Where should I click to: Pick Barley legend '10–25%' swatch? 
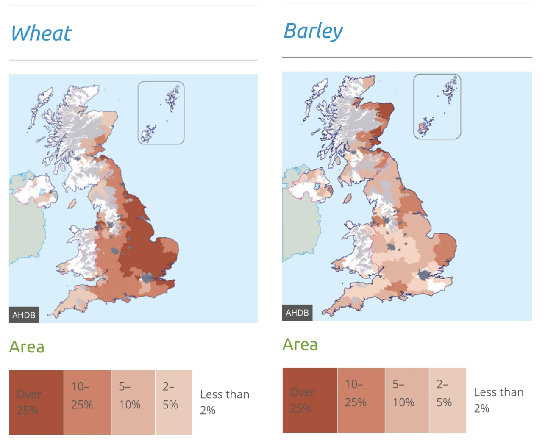[361, 400]
